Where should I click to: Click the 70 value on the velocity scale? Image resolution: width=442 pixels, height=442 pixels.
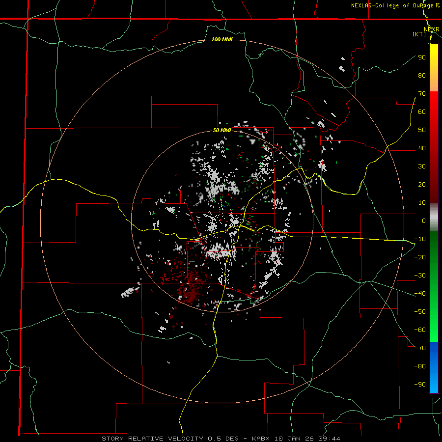tap(422, 94)
